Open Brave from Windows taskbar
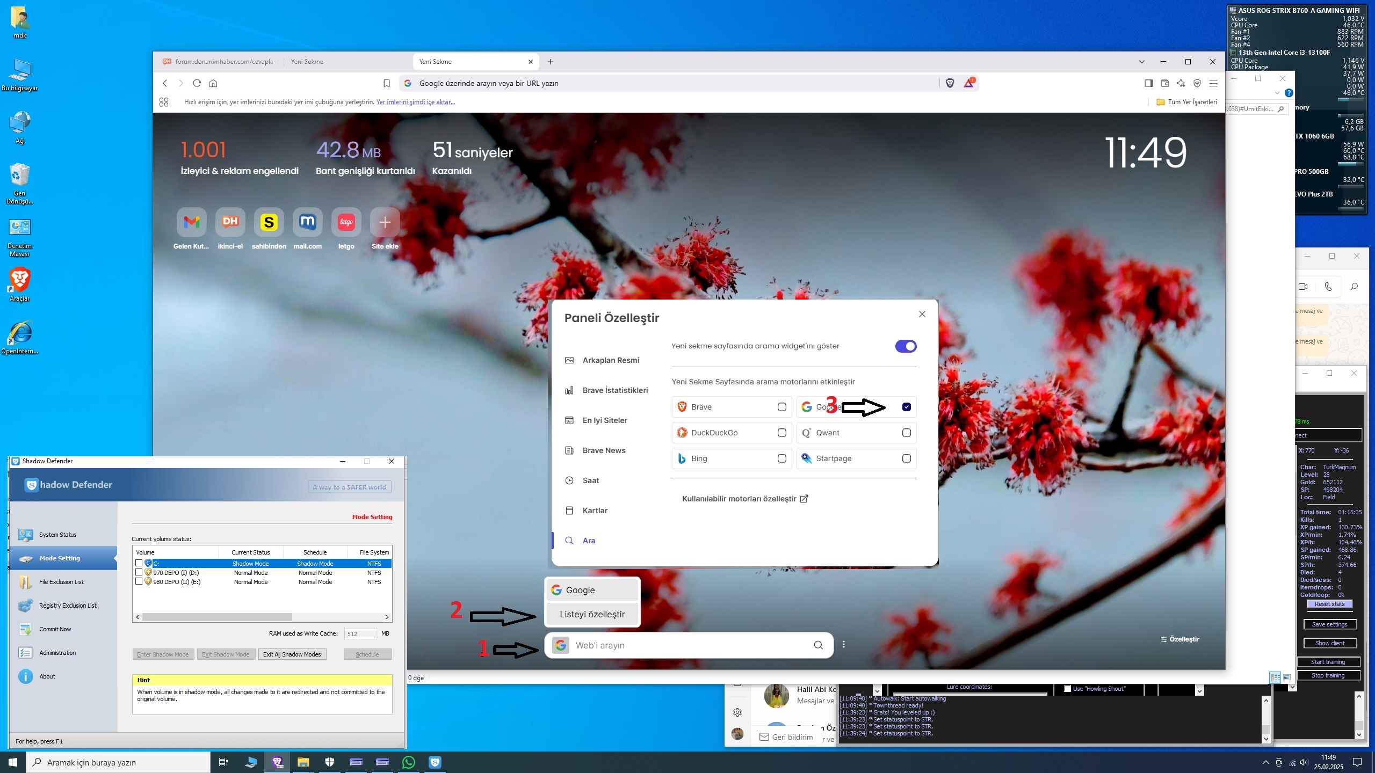 coord(277,762)
